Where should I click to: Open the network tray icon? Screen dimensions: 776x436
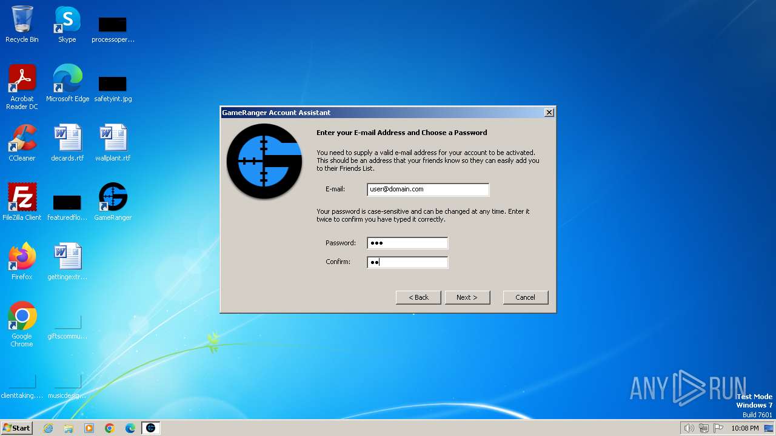point(704,428)
